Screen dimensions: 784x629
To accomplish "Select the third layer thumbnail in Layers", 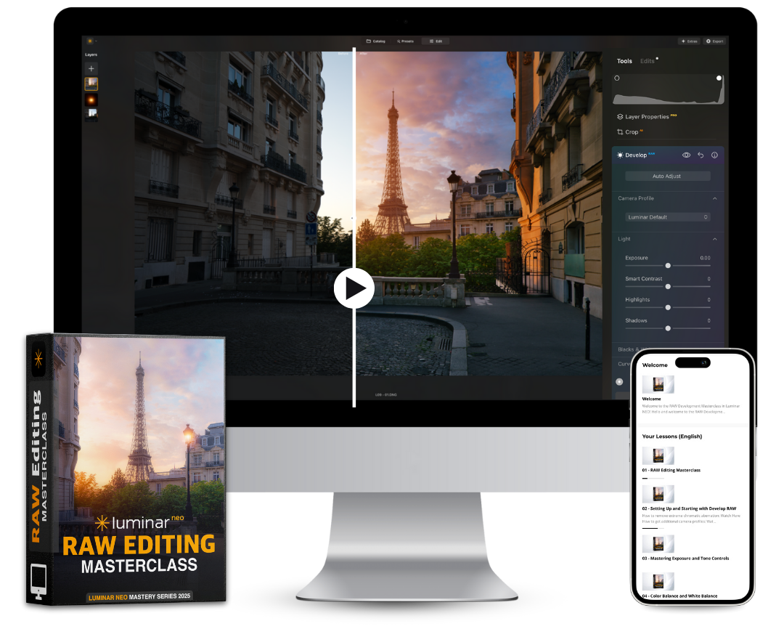I will [x=91, y=114].
